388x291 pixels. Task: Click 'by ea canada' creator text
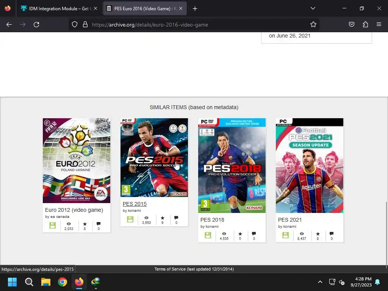click(x=57, y=216)
